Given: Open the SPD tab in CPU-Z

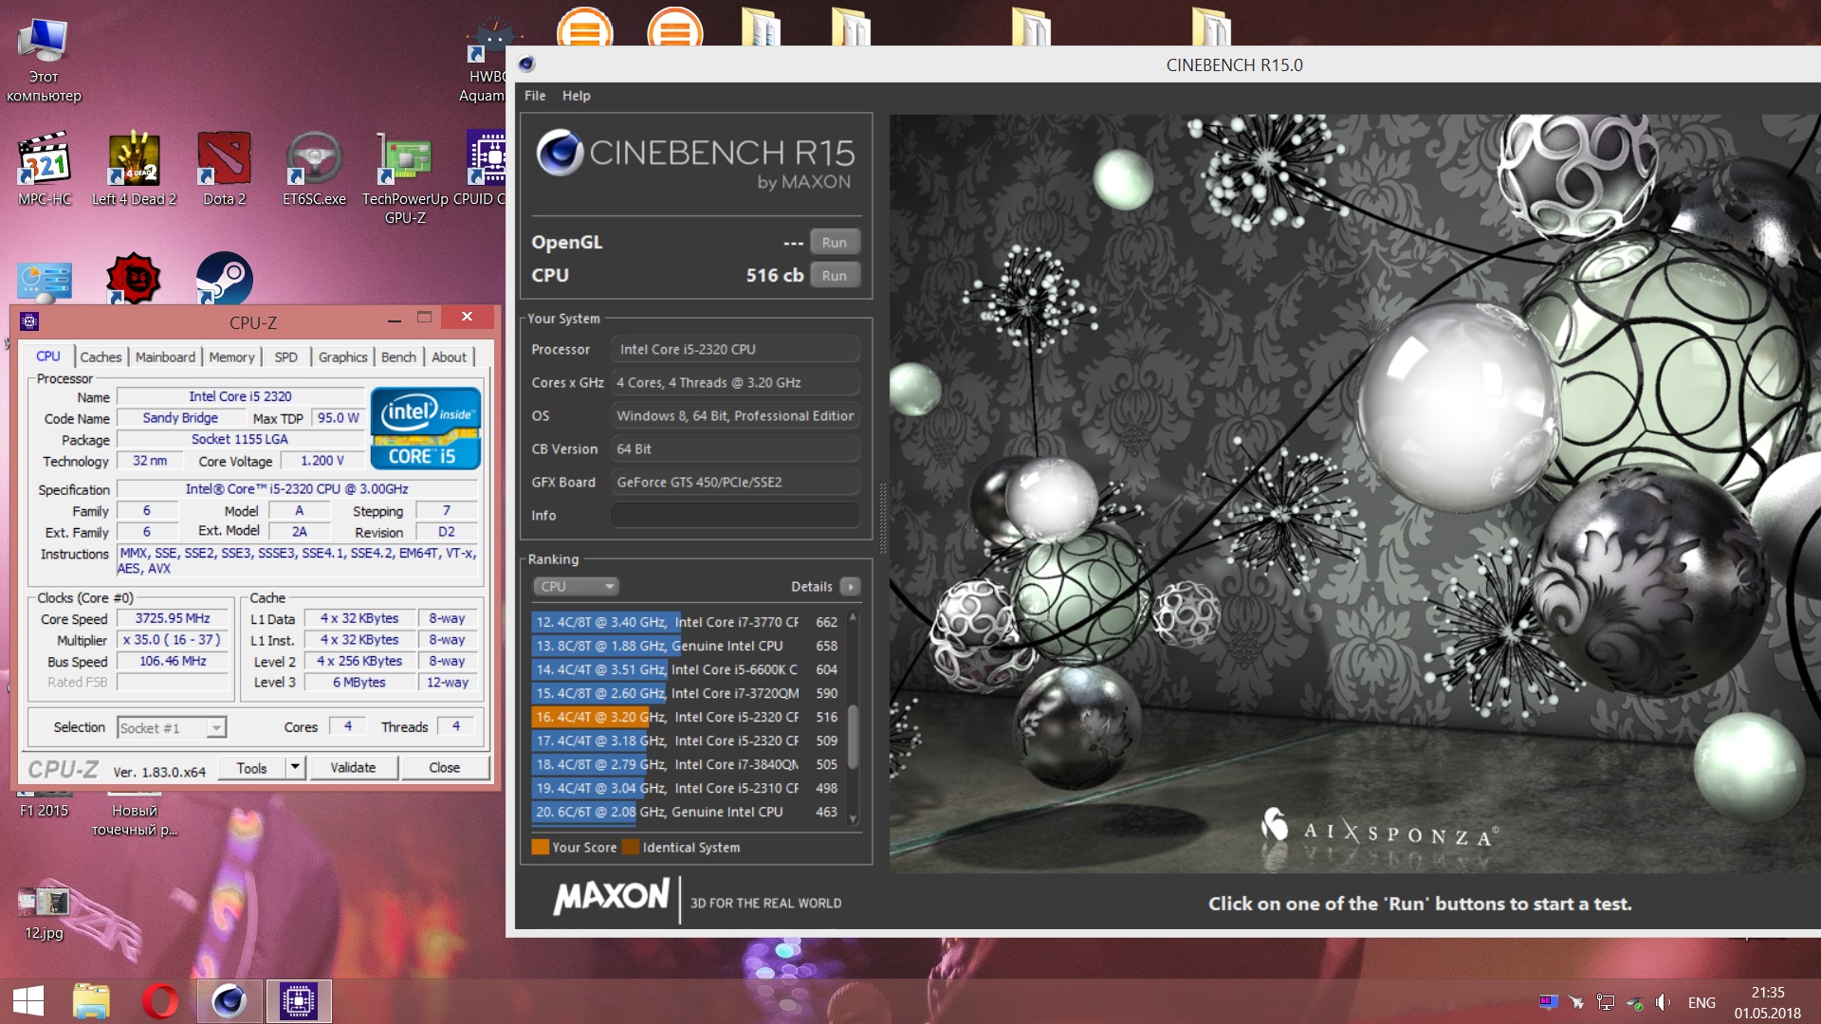Looking at the screenshot, I should coord(285,357).
